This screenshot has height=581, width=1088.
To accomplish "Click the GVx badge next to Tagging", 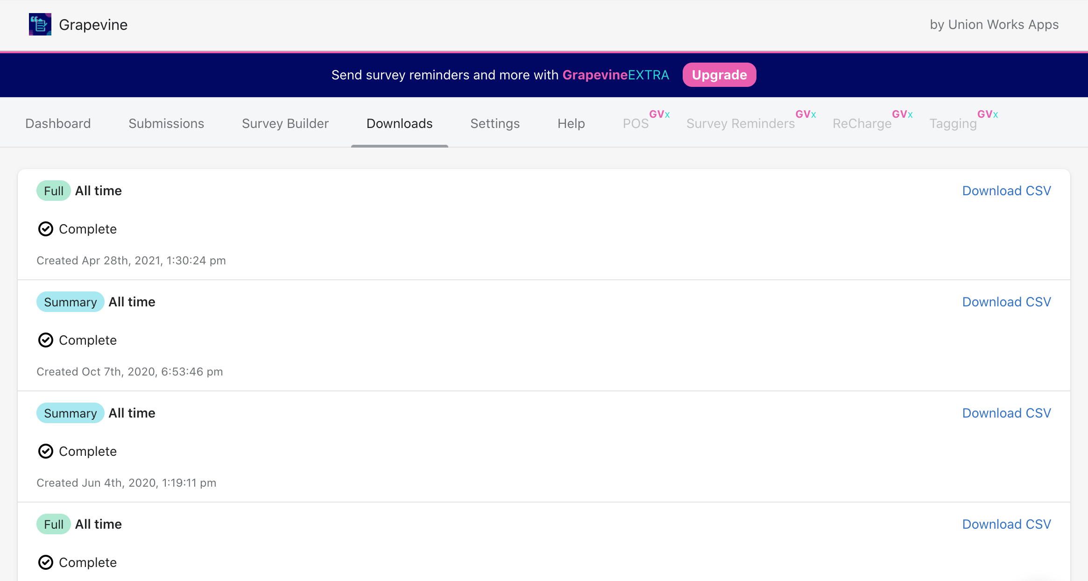I will click(988, 114).
